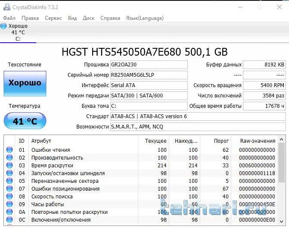Click status circle for 08 Скорость поиска
This screenshot has height=229, width=289.
pos(9,196)
